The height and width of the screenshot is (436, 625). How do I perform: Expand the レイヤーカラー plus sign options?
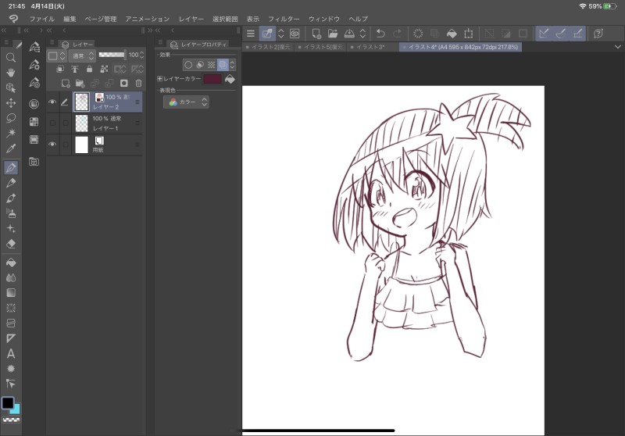click(160, 79)
